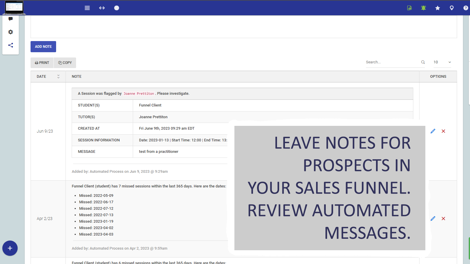Open settings gear in left sidebar

tap(11, 32)
